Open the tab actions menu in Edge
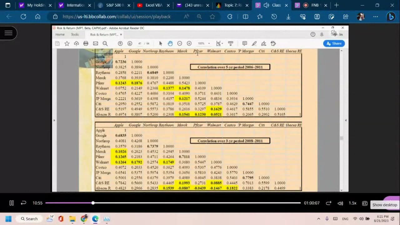Image resolution: width=400 pixels, height=225 pixels. tap(8, 5)
